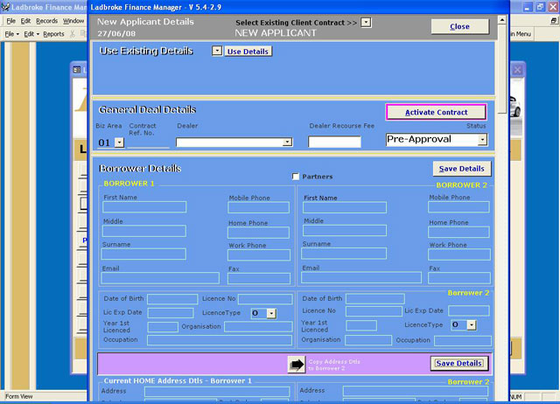Click Borrower 2 Middle name field

[345, 231]
